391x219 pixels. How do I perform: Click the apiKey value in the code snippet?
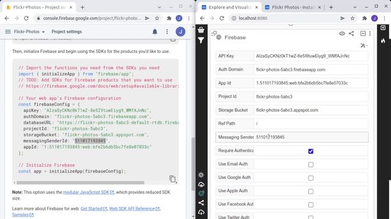(97, 110)
